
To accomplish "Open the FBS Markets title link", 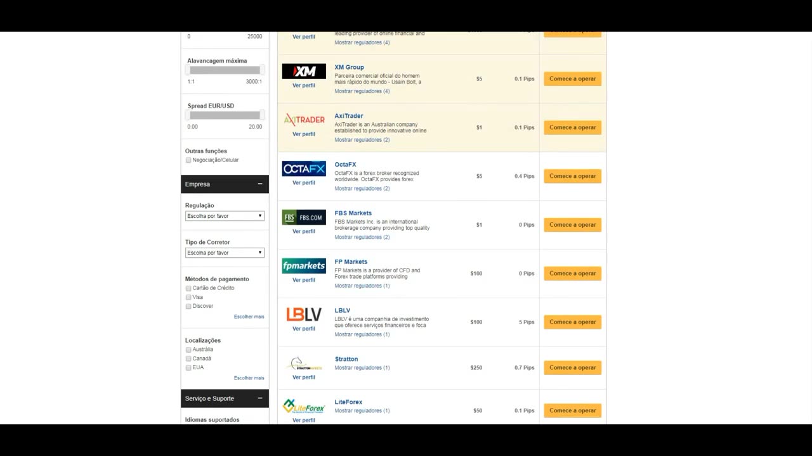I will (x=353, y=213).
